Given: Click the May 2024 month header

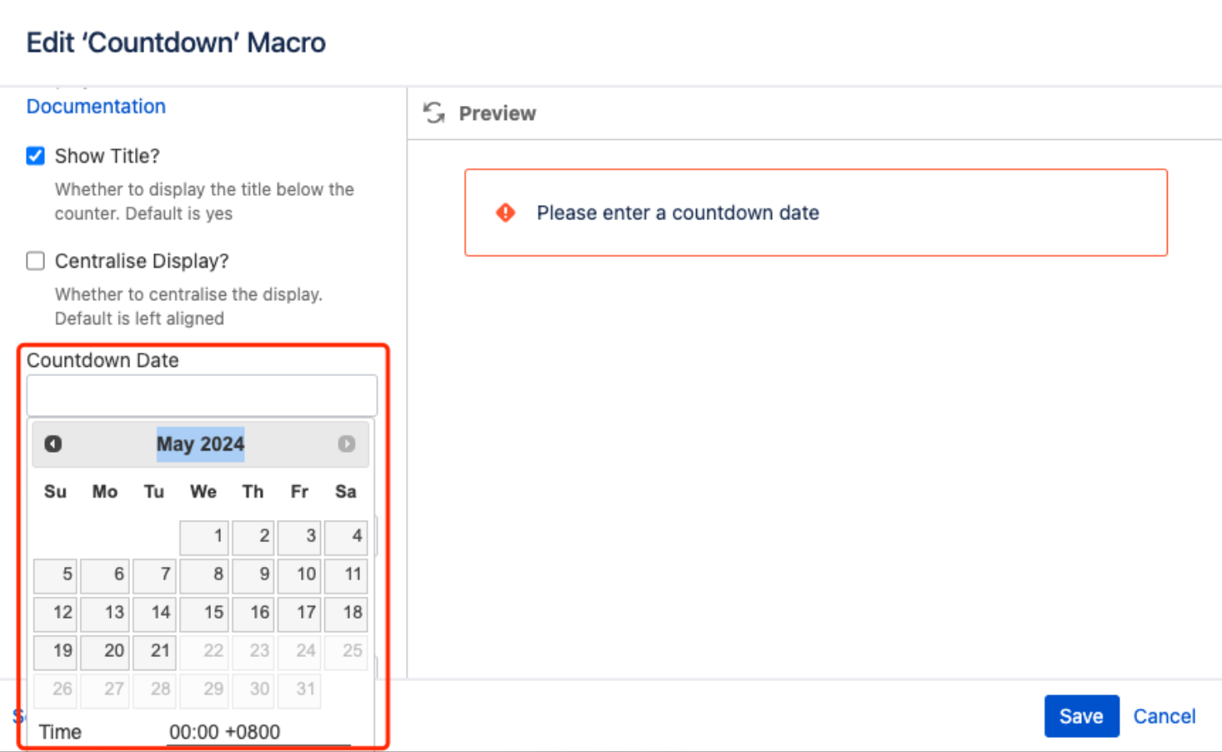Looking at the screenshot, I should pos(200,444).
